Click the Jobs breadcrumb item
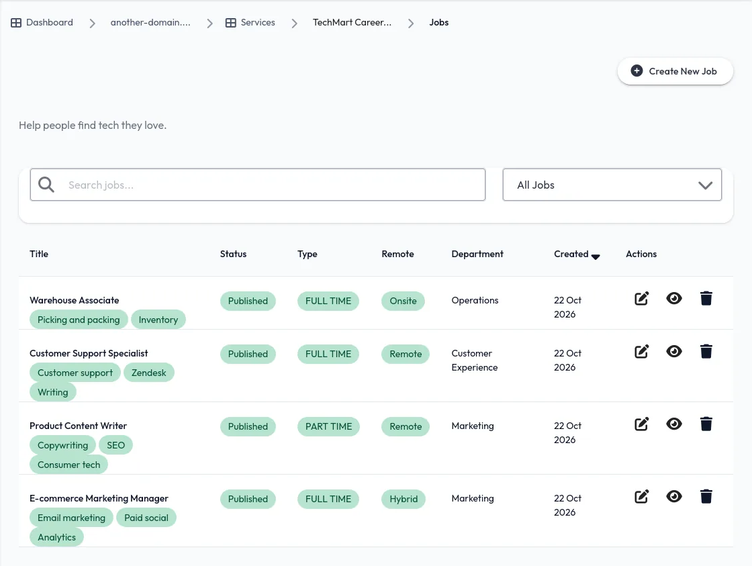 pyautogui.click(x=439, y=23)
